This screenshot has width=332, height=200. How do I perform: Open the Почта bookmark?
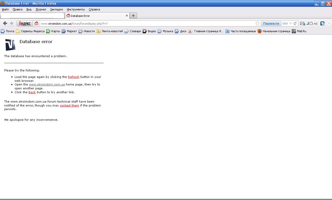tap(8, 31)
